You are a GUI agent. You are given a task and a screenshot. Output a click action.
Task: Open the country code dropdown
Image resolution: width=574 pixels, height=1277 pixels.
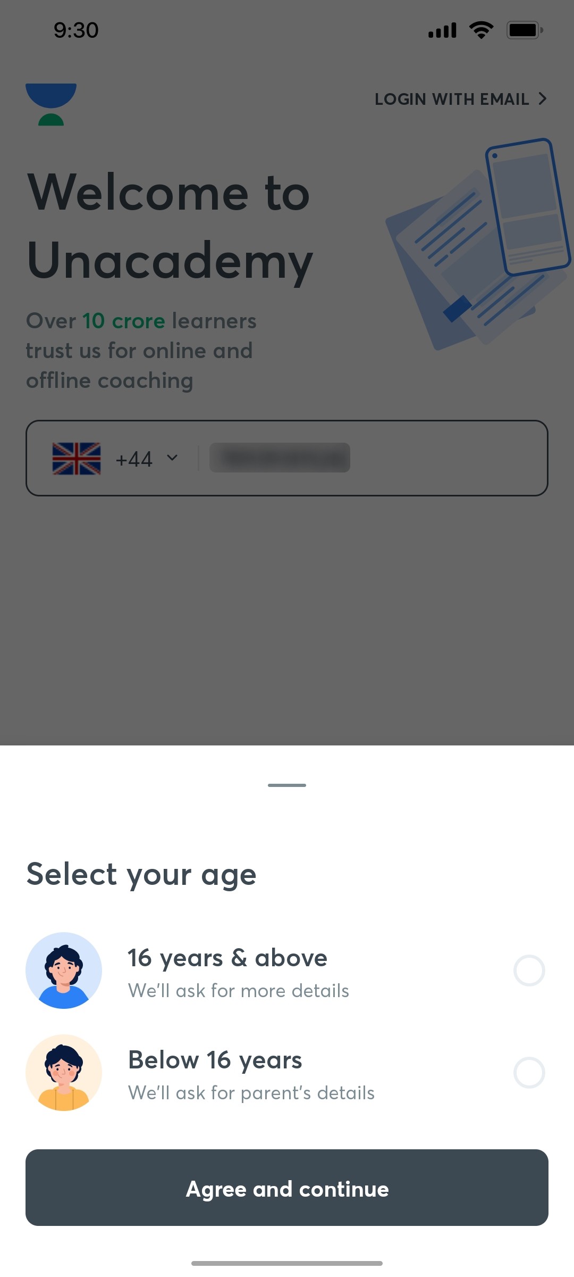point(133,458)
